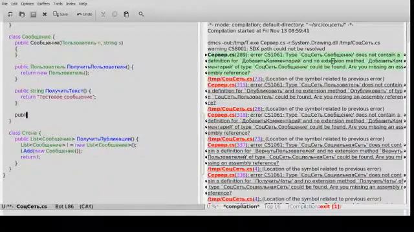Click СоцСеть.cs buffer name in mode line

[32, 206]
